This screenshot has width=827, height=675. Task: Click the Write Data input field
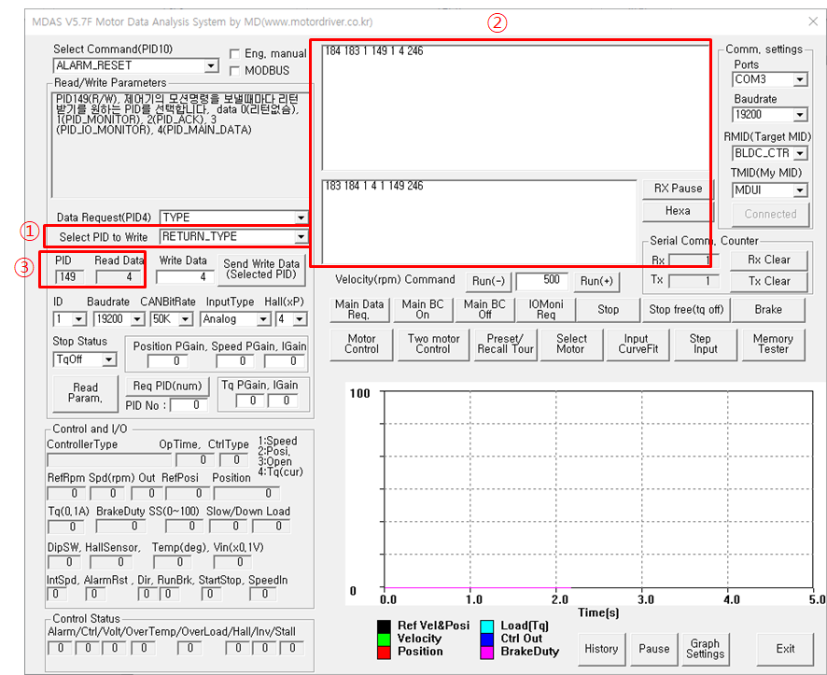click(185, 277)
